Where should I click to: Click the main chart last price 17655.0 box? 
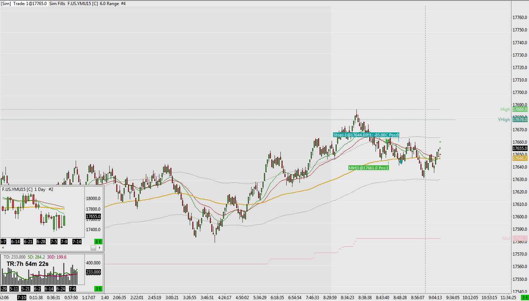[x=519, y=148]
